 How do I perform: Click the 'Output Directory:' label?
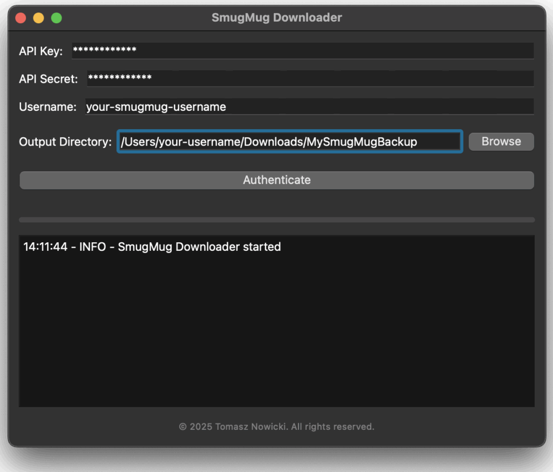coord(65,142)
